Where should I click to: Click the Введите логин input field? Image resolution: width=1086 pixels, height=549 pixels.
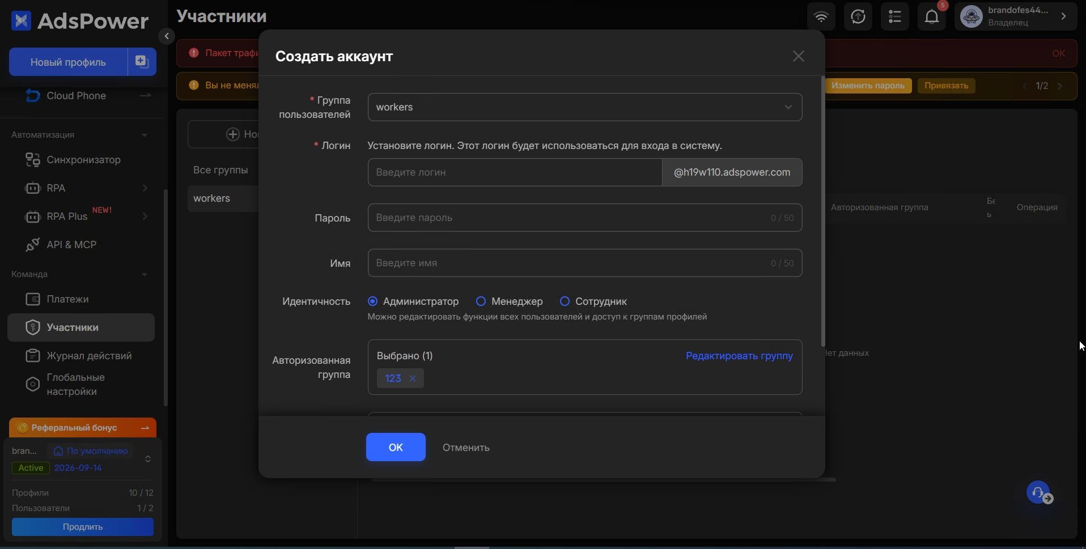click(515, 172)
